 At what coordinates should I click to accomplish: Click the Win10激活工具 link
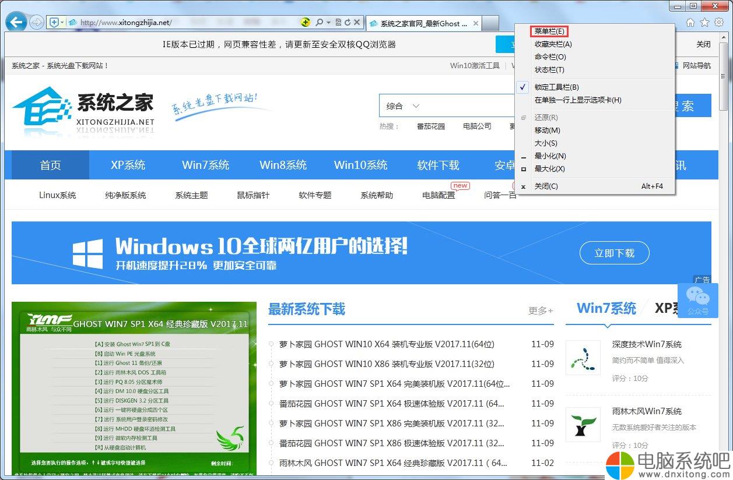pos(475,66)
